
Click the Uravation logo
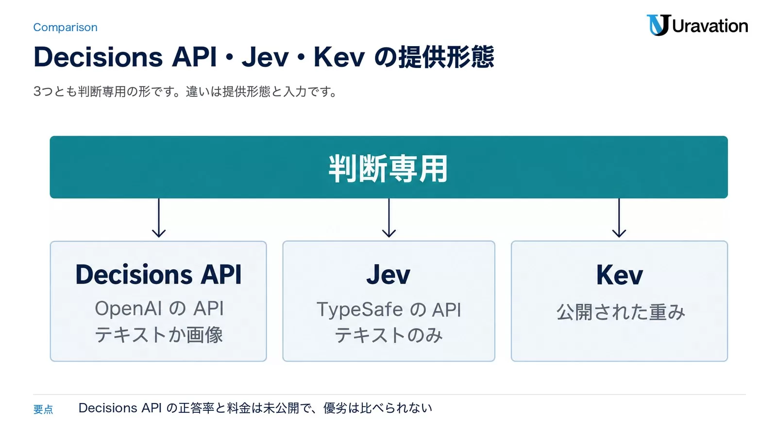point(697,25)
